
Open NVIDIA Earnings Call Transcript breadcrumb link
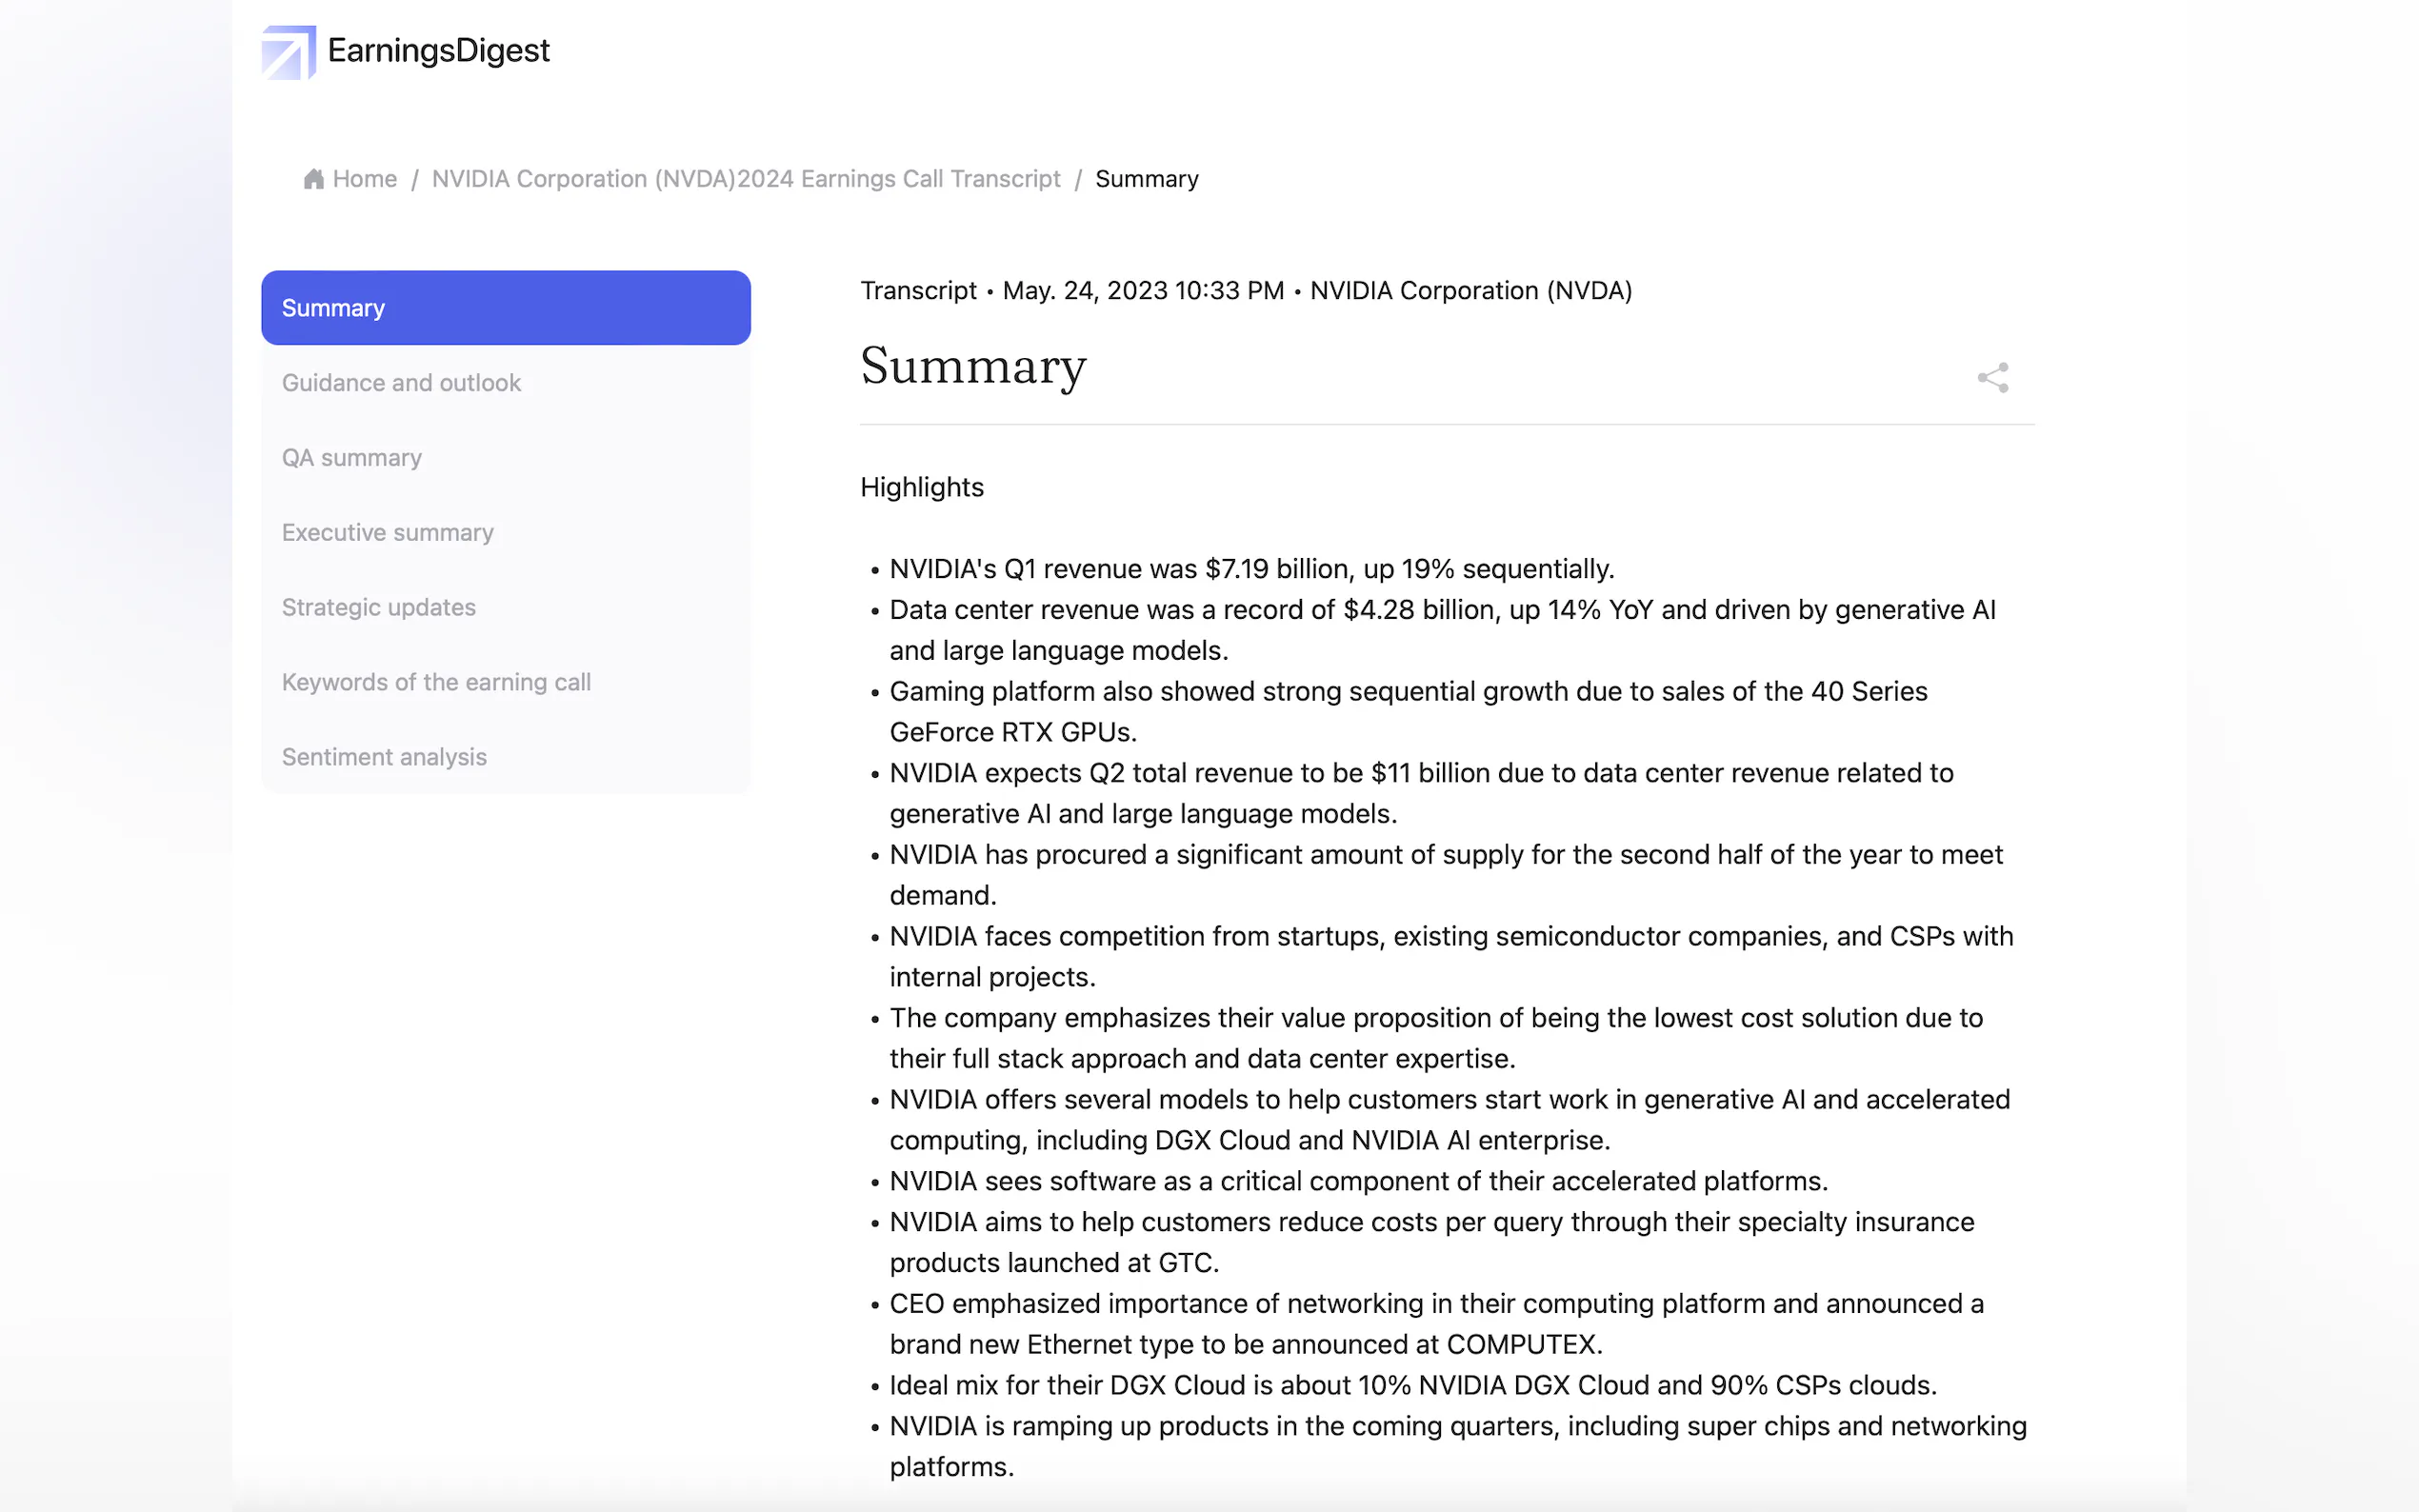(x=745, y=179)
